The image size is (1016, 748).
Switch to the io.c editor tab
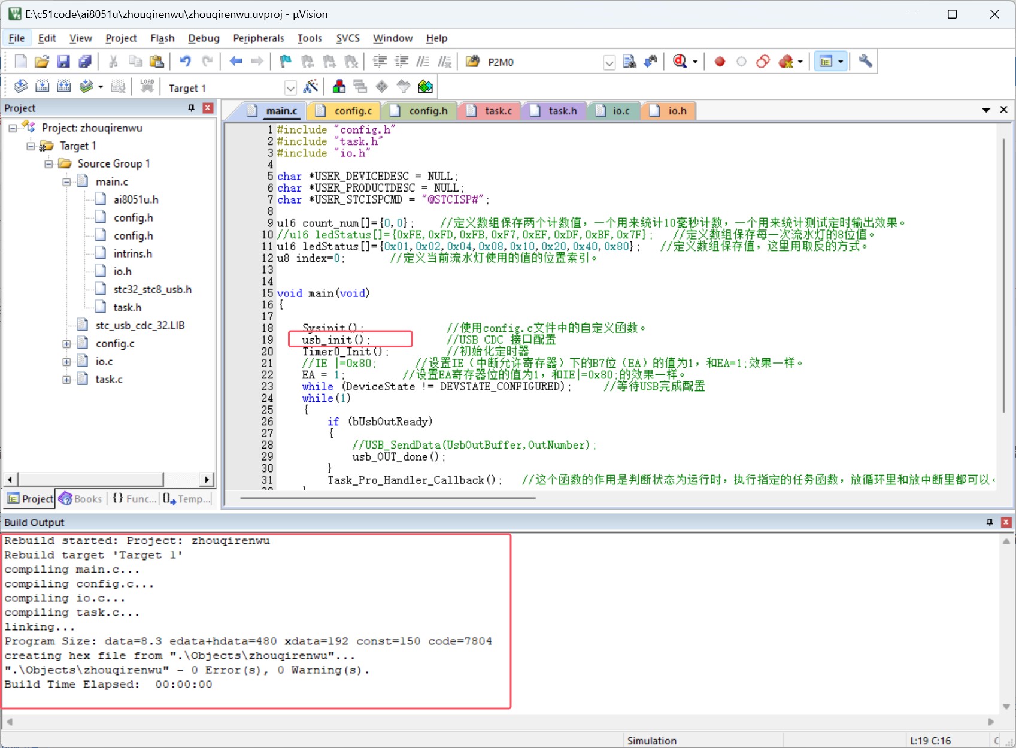(614, 111)
